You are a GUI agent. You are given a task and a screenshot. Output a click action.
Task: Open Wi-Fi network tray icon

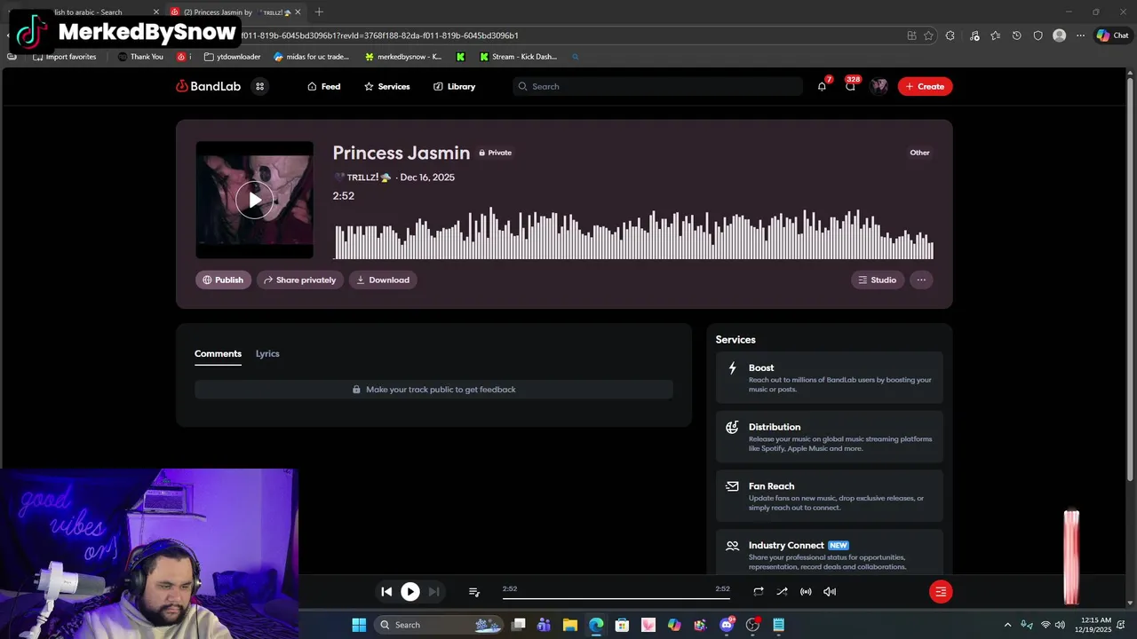[1046, 625]
